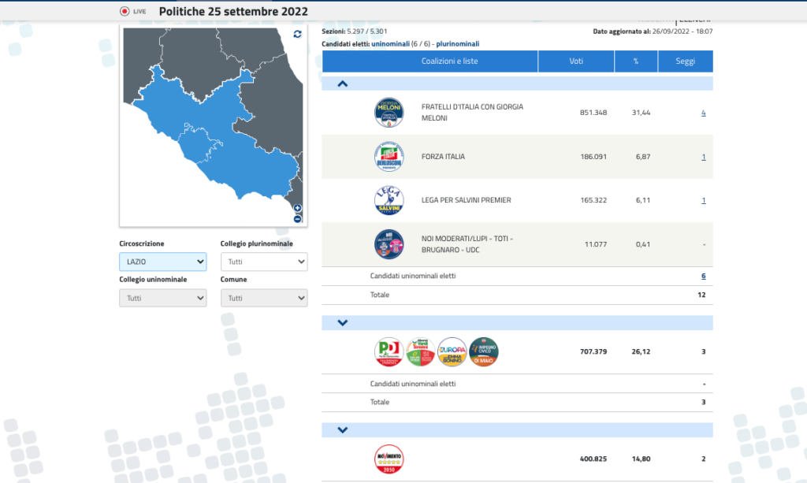Screen dimensions: 807x483
Task: Click the 11.077 votes value
Action: tap(596, 244)
